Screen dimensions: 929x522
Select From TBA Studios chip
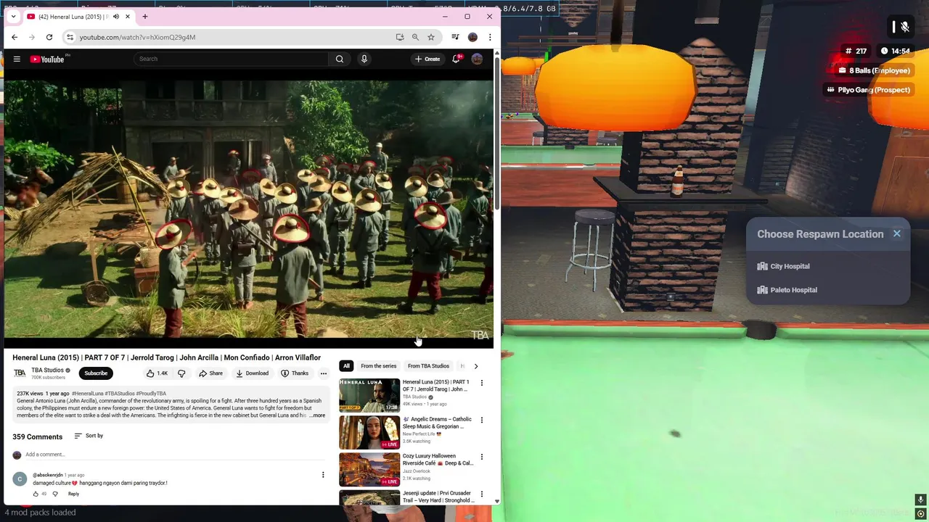(x=428, y=366)
